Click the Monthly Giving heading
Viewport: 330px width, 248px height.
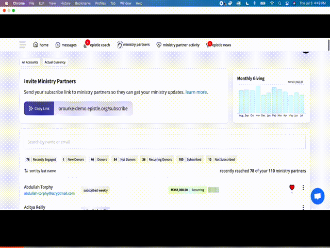click(251, 79)
